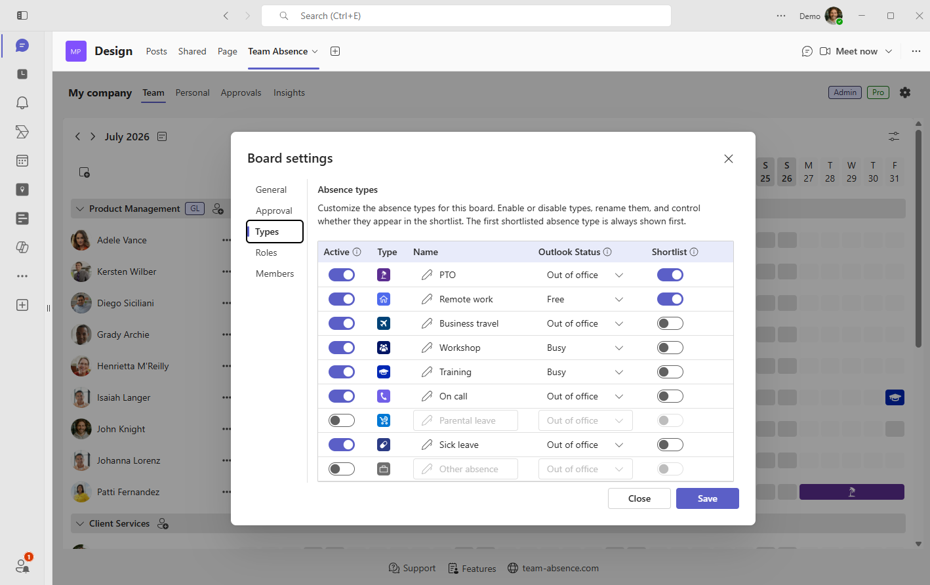Image resolution: width=930 pixels, height=585 pixels.
Task: Open the Calendar app in sidebar
Action: coord(22,161)
